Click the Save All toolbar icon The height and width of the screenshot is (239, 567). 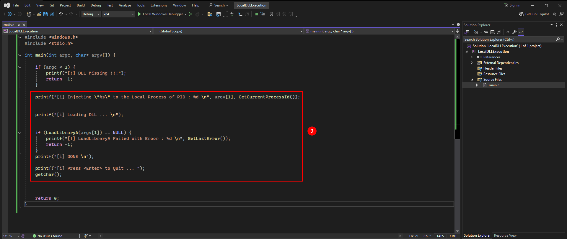pos(52,14)
